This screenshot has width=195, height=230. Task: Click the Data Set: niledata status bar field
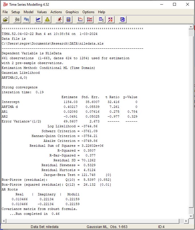[44, 227]
